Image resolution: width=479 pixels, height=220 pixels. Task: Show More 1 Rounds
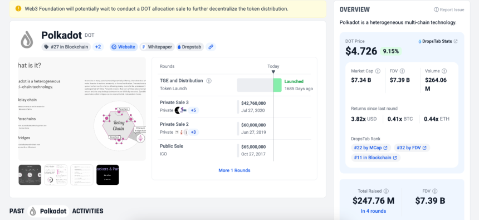click(x=234, y=170)
